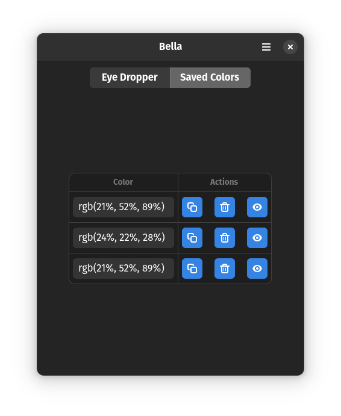Focus the rgb(24%, 22%, 28%) text field
Image resolution: width=341 pixels, height=416 pixels.
coord(124,238)
